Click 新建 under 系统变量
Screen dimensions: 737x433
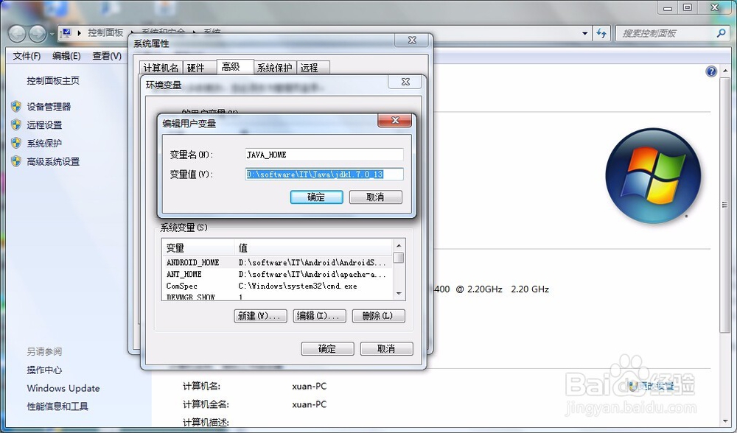click(260, 315)
